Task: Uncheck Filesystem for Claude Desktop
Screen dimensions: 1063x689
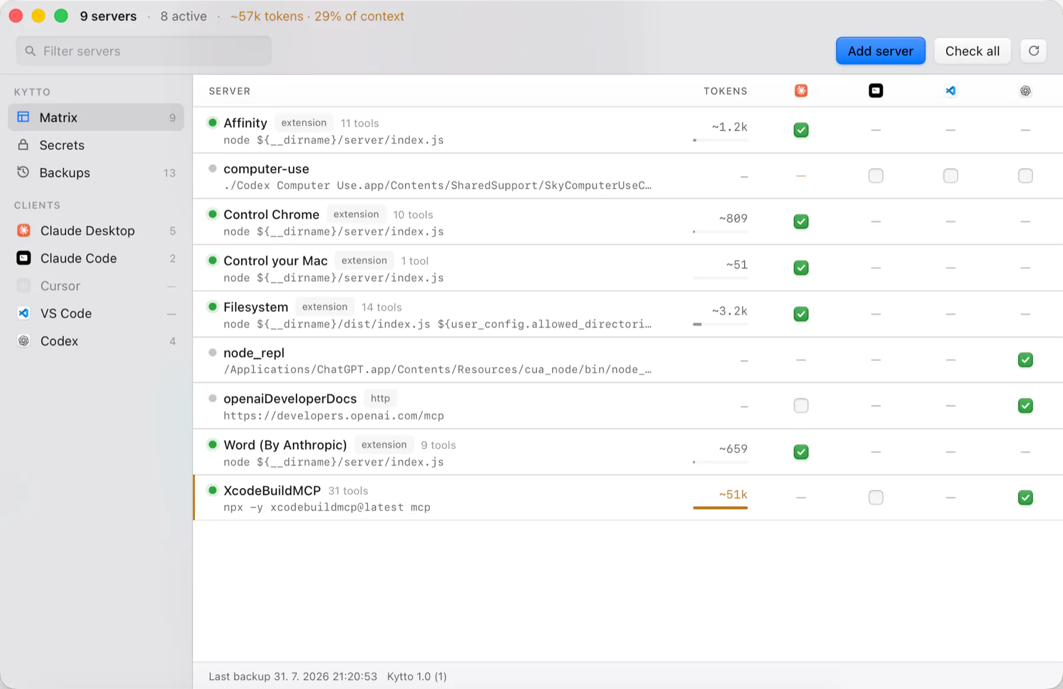Action: coord(801,314)
